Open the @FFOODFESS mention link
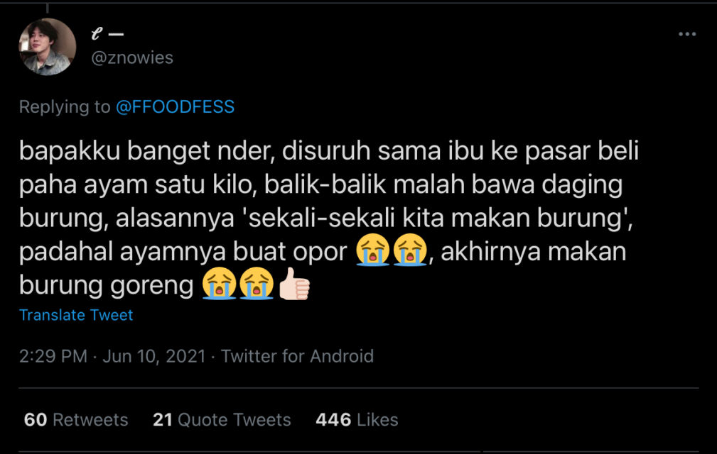The width and height of the screenshot is (717, 454). point(175,107)
